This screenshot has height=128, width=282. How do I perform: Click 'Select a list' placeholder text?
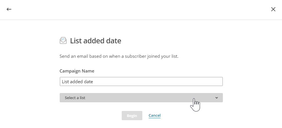click(x=75, y=98)
